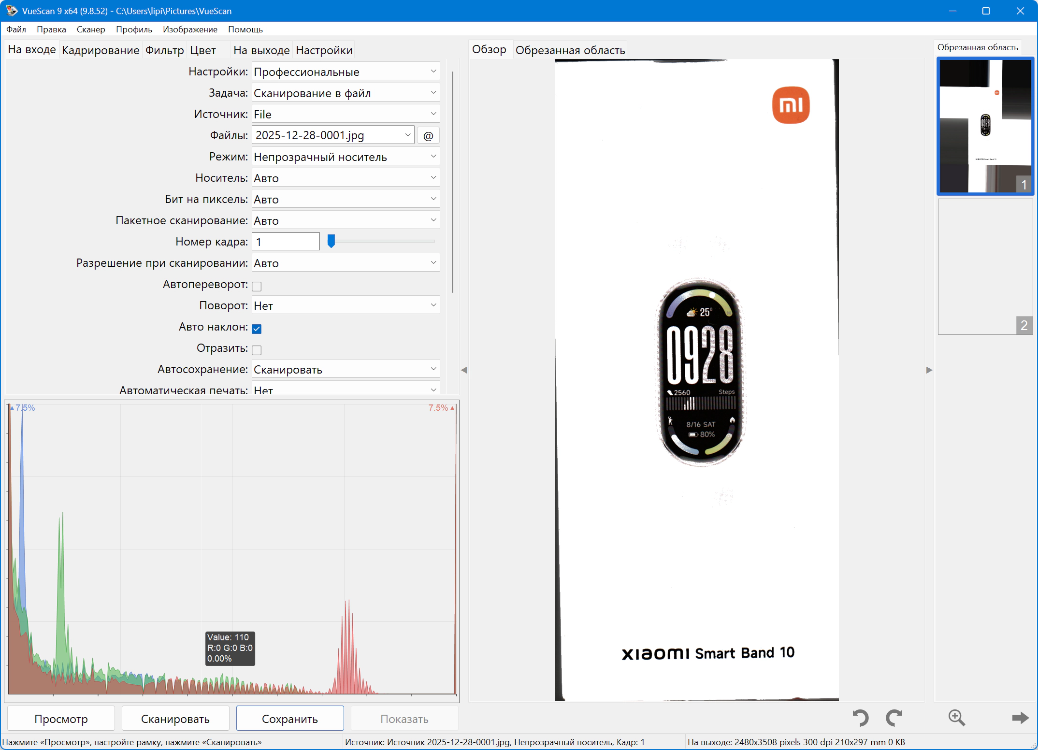The height and width of the screenshot is (750, 1038).
Task: Click the Сохранить button
Action: pyautogui.click(x=290, y=719)
